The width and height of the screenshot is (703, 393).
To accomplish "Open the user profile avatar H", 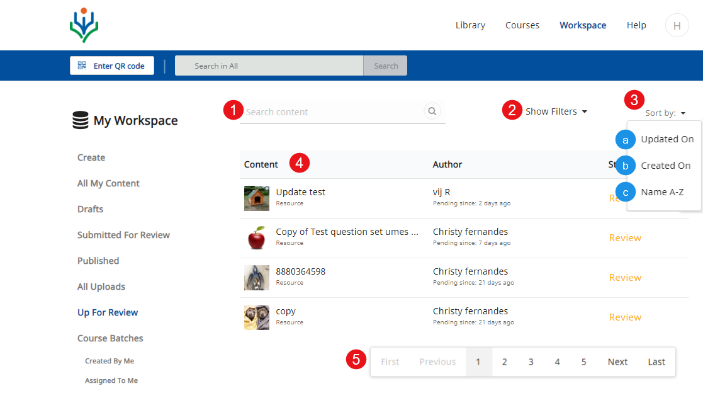I will [x=677, y=26].
